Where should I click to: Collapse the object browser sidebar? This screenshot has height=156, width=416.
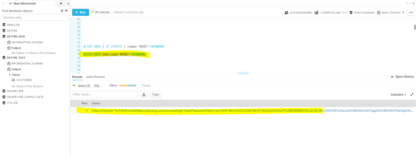[66, 11]
